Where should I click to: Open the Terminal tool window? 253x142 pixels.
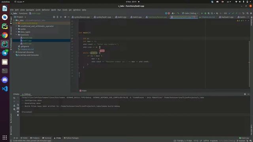point(47,138)
